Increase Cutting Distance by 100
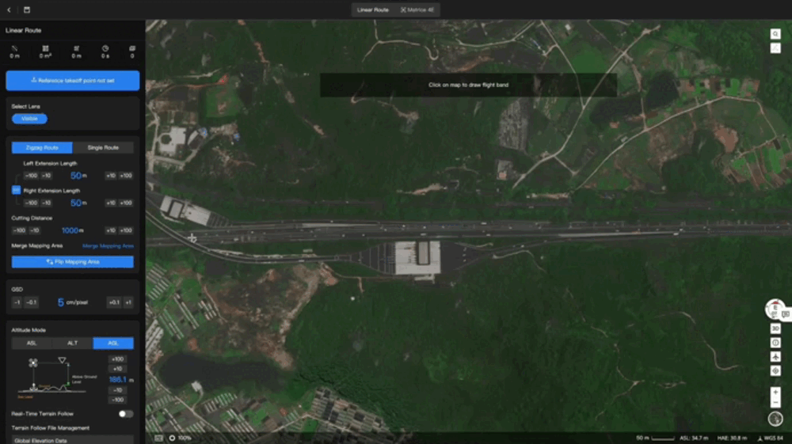The height and width of the screenshot is (444, 792). coord(126,230)
